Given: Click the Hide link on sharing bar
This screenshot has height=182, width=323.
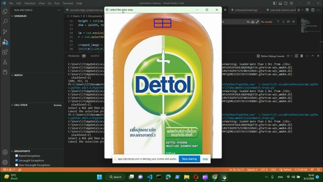Looking at the screenshot, I should (x=205, y=159).
